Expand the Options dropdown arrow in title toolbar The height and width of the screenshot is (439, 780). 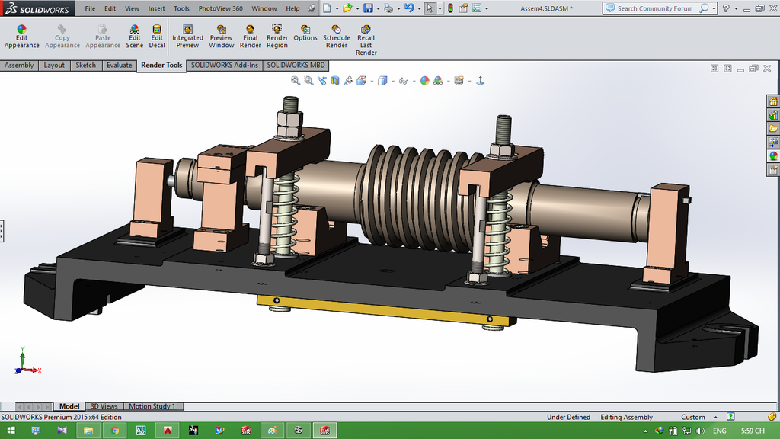(x=487, y=8)
